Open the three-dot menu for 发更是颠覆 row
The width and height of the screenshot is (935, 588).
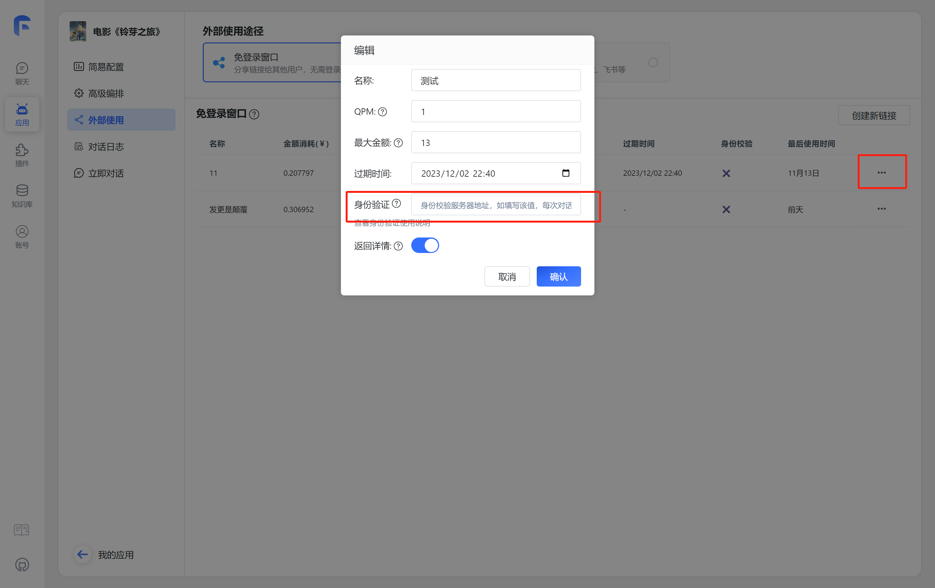[881, 209]
